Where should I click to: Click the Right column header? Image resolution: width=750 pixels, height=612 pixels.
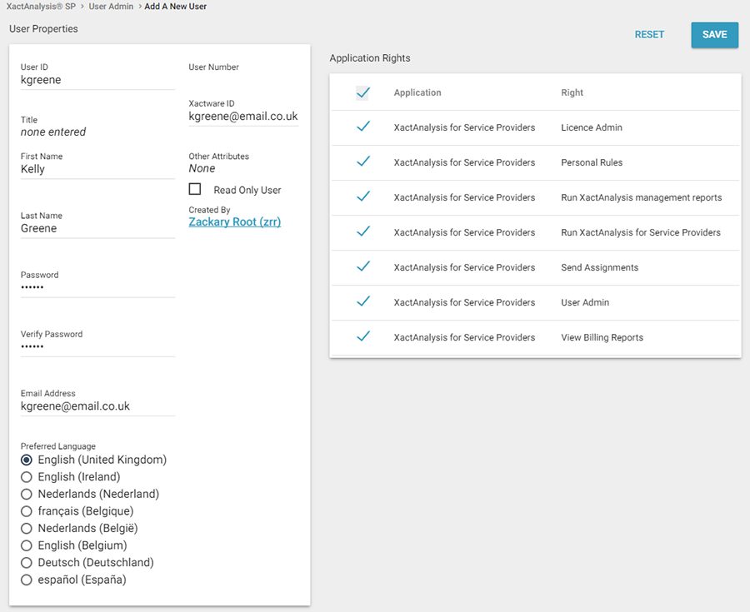(x=572, y=92)
